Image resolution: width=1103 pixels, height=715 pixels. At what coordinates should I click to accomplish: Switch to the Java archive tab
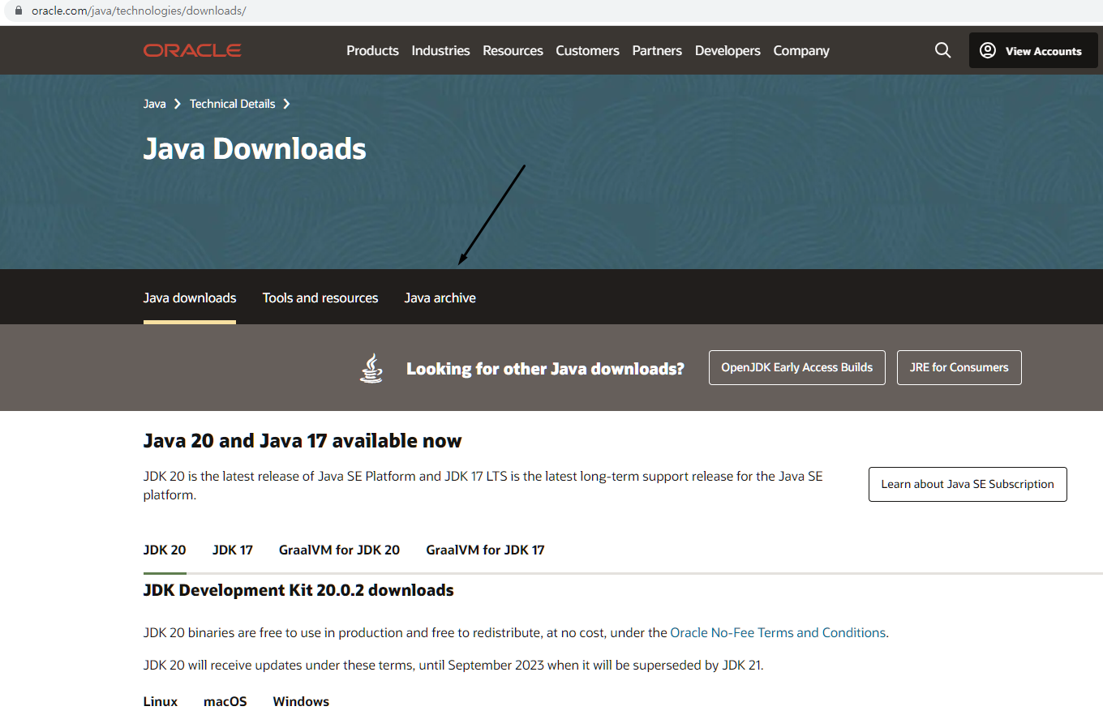click(x=440, y=298)
